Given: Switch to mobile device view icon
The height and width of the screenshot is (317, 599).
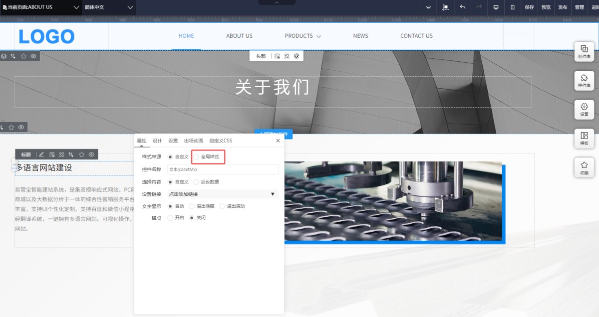Looking at the screenshot, I should tap(512, 7).
